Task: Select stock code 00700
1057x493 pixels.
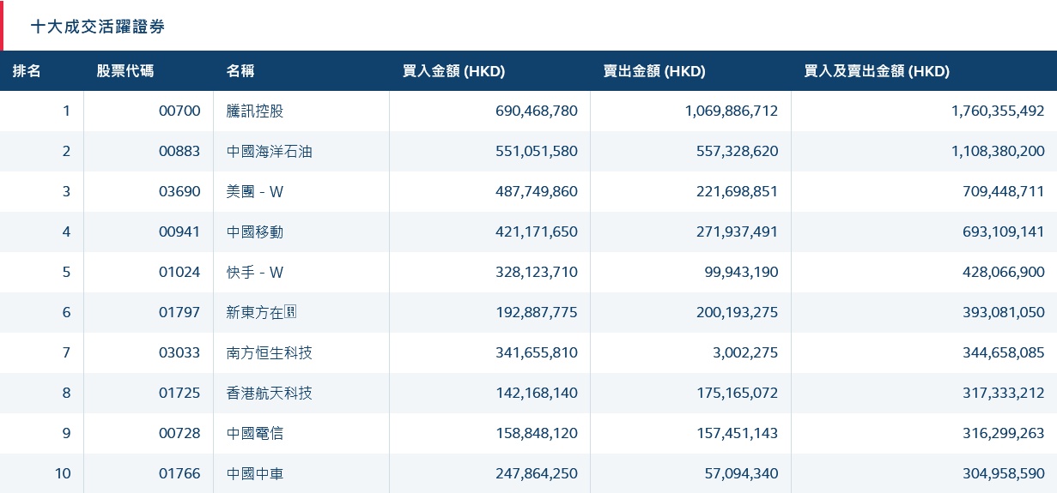Action: click(x=179, y=111)
